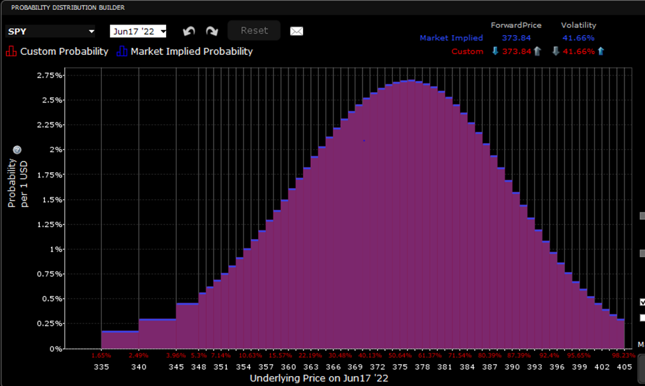Click the red Custom Probability histogram icon

tap(10, 51)
